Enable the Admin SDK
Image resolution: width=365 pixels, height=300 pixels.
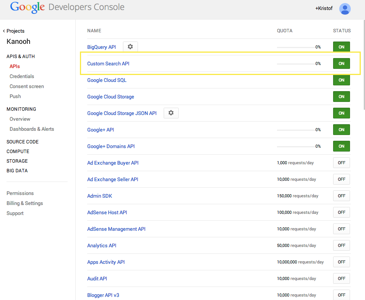[x=342, y=196]
